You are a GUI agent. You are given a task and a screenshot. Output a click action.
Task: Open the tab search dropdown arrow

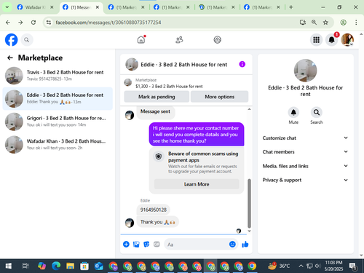point(7,7)
